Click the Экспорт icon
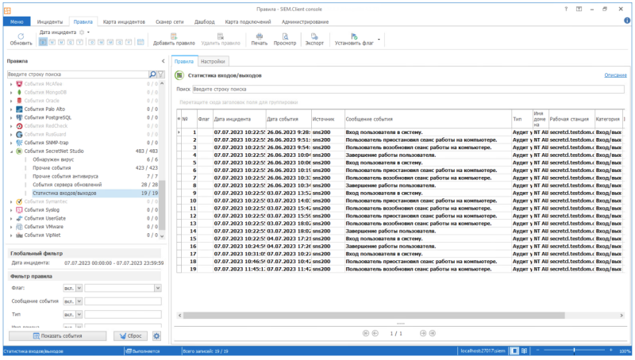635x360 pixels. point(314,36)
